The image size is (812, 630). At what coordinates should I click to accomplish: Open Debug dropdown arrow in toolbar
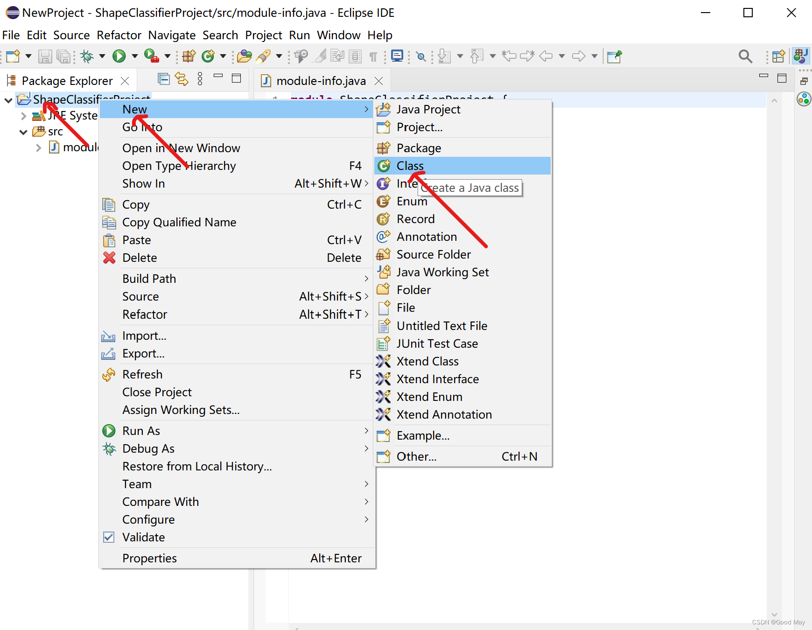click(x=102, y=56)
